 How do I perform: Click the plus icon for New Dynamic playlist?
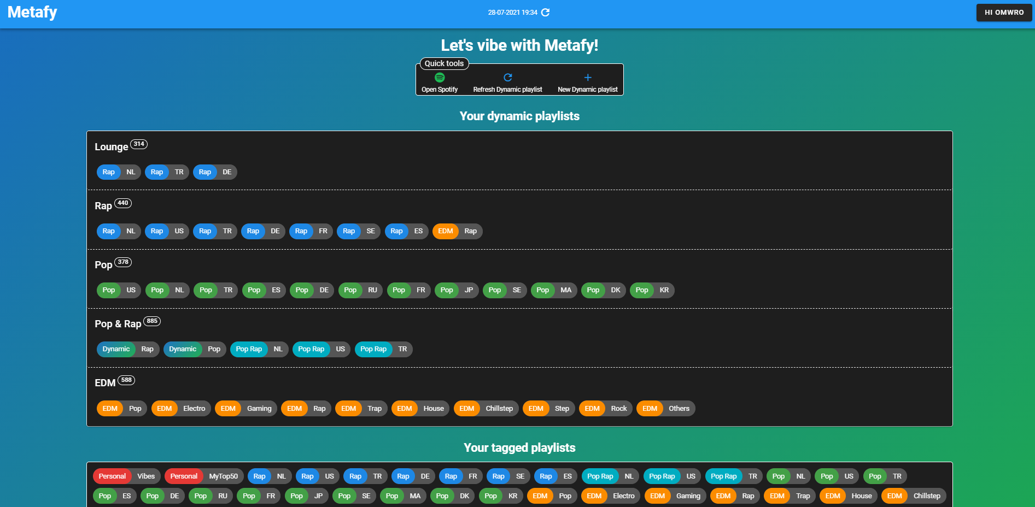[588, 78]
